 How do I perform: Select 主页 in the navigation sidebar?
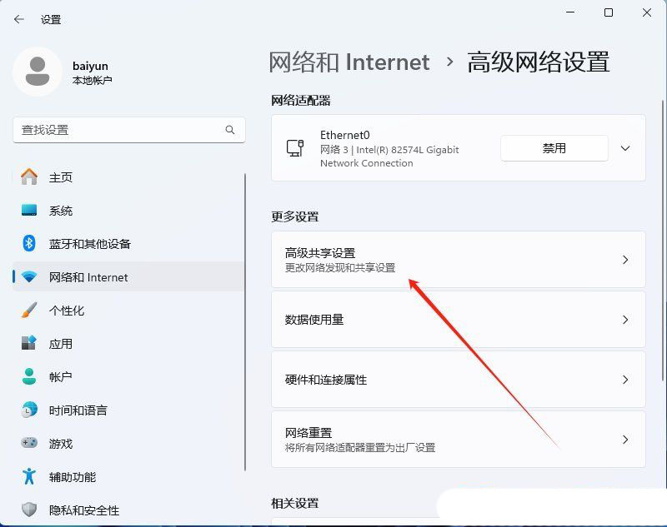click(28, 177)
